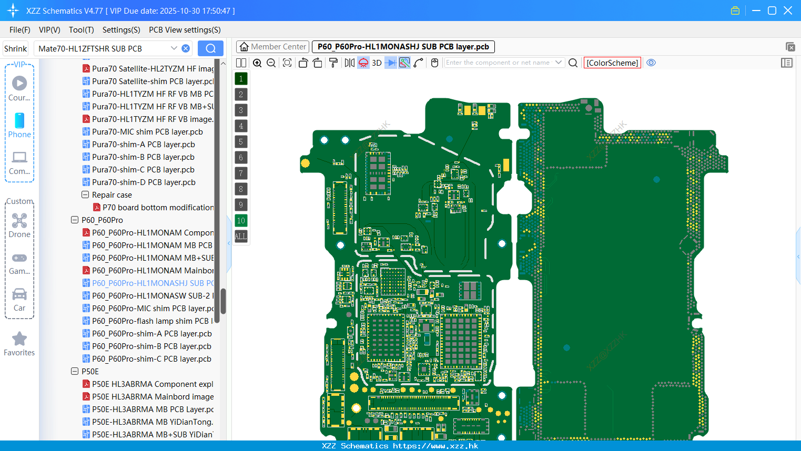801x451 pixels.
Task: Open the Tool(T) menu
Action: click(x=82, y=30)
